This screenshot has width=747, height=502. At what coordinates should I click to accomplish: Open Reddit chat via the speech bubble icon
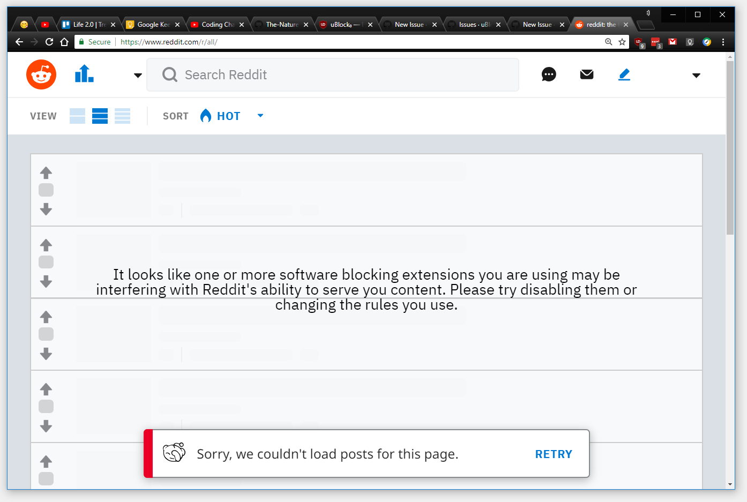pos(548,74)
